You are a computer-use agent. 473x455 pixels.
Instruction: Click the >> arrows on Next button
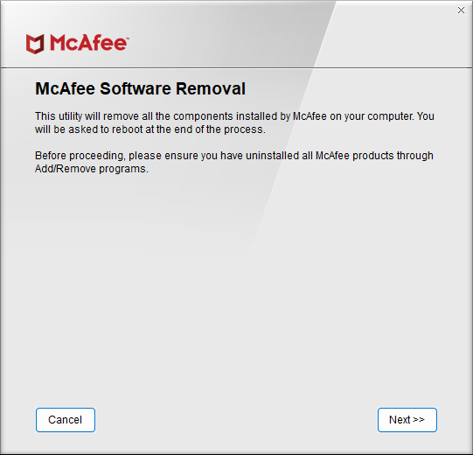419,420
